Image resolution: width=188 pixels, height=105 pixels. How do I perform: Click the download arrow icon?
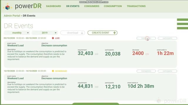(x=82, y=33)
